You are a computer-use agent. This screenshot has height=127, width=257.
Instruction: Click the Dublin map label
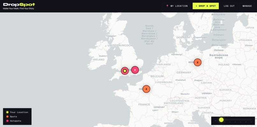pos(103,56)
